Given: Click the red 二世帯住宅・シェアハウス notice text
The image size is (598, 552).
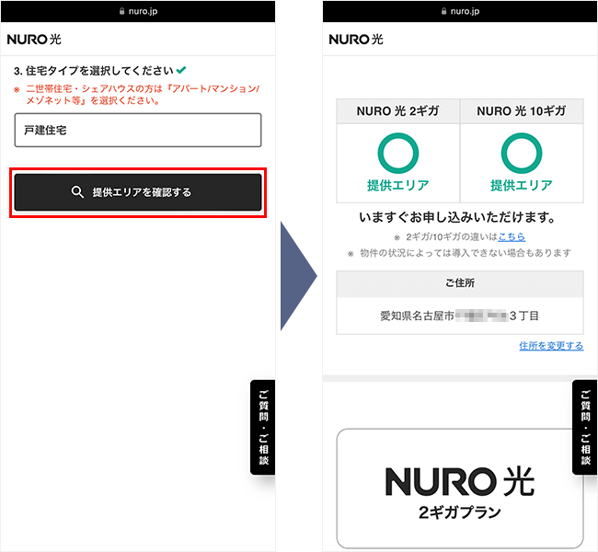Looking at the screenshot, I should click(137, 95).
